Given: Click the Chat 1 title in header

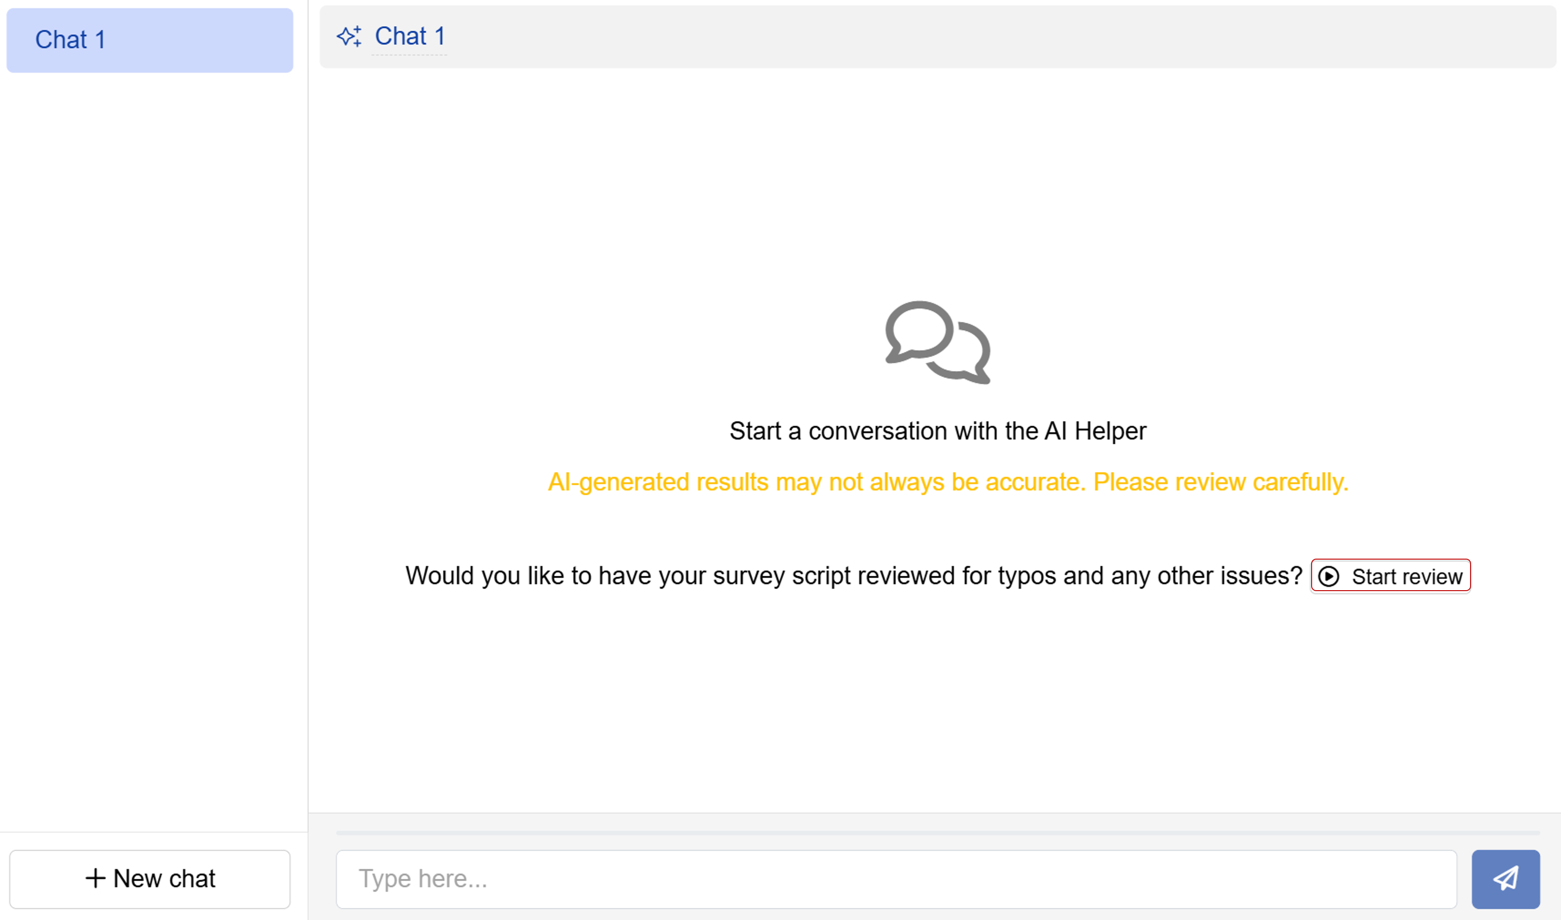Looking at the screenshot, I should point(410,37).
